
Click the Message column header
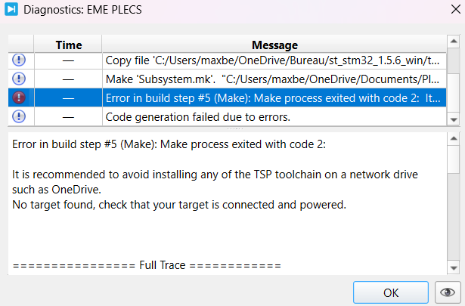click(x=274, y=45)
